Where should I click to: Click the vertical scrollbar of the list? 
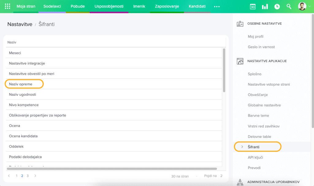click(224, 71)
